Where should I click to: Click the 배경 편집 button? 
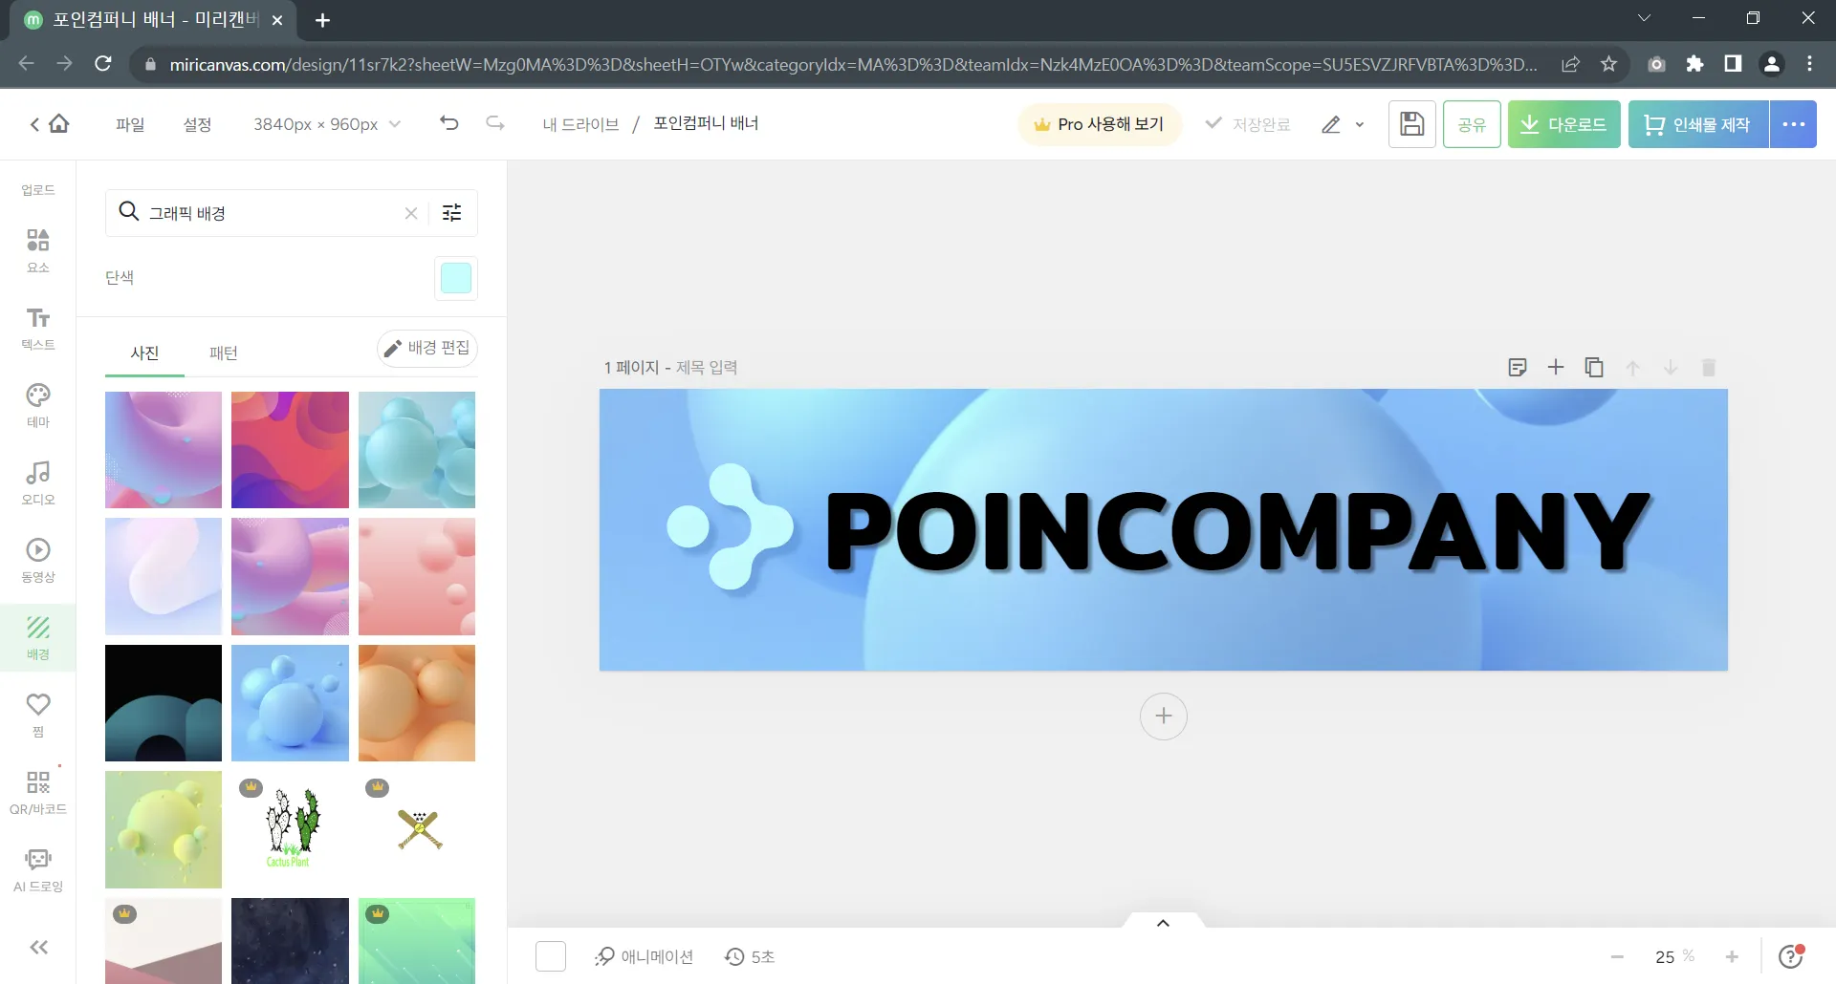pos(427,348)
